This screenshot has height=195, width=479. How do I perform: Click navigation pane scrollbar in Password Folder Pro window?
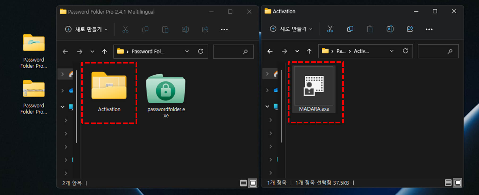coord(76,106)
